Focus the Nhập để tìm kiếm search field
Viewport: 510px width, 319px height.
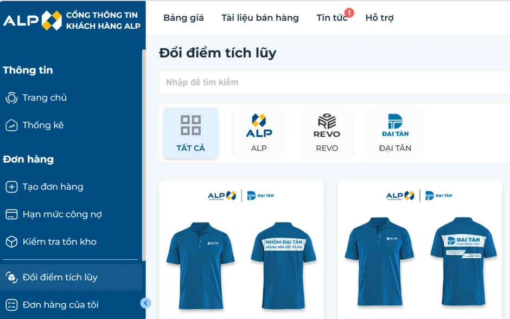tap(334, 82)
